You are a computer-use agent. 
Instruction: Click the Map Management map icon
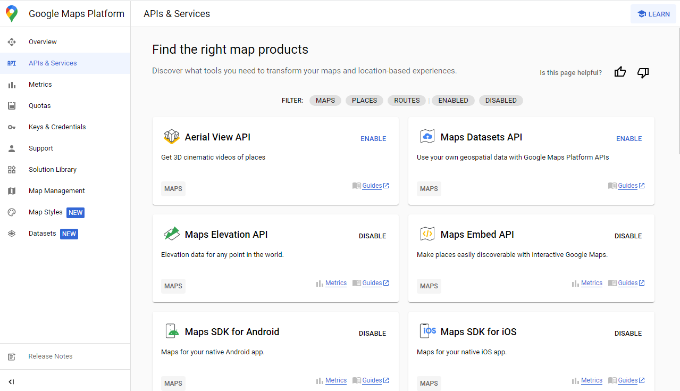click(x=12, y=191)
